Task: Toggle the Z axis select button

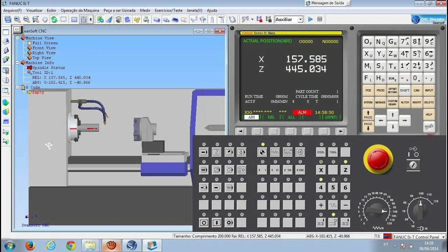Action: [x=345, y=170]
